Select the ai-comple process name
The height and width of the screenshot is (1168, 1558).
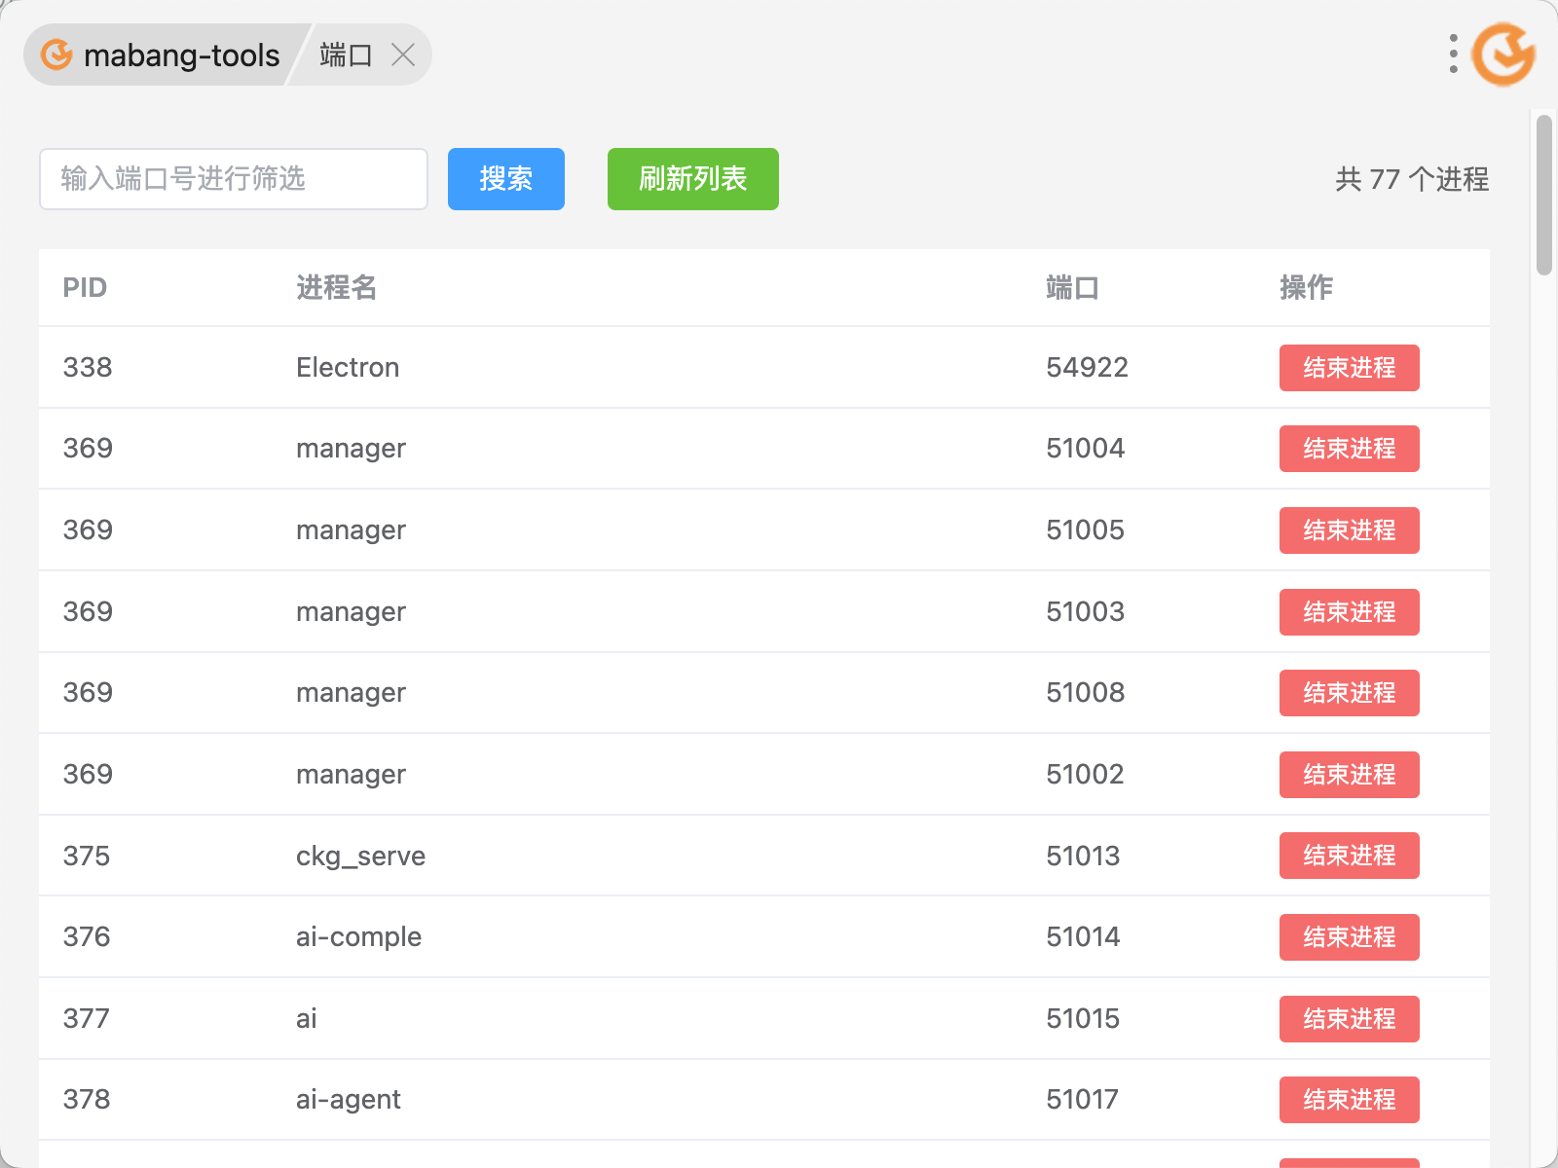(x=358, y=936)
